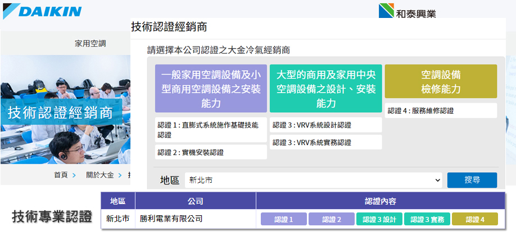
Task: Select the purple 一般家用空調設備 category
Action: [x=211, y=89]
